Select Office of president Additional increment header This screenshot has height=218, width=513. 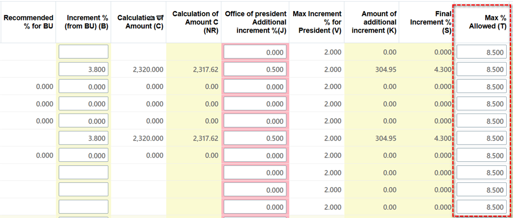[x=255, y=22]
